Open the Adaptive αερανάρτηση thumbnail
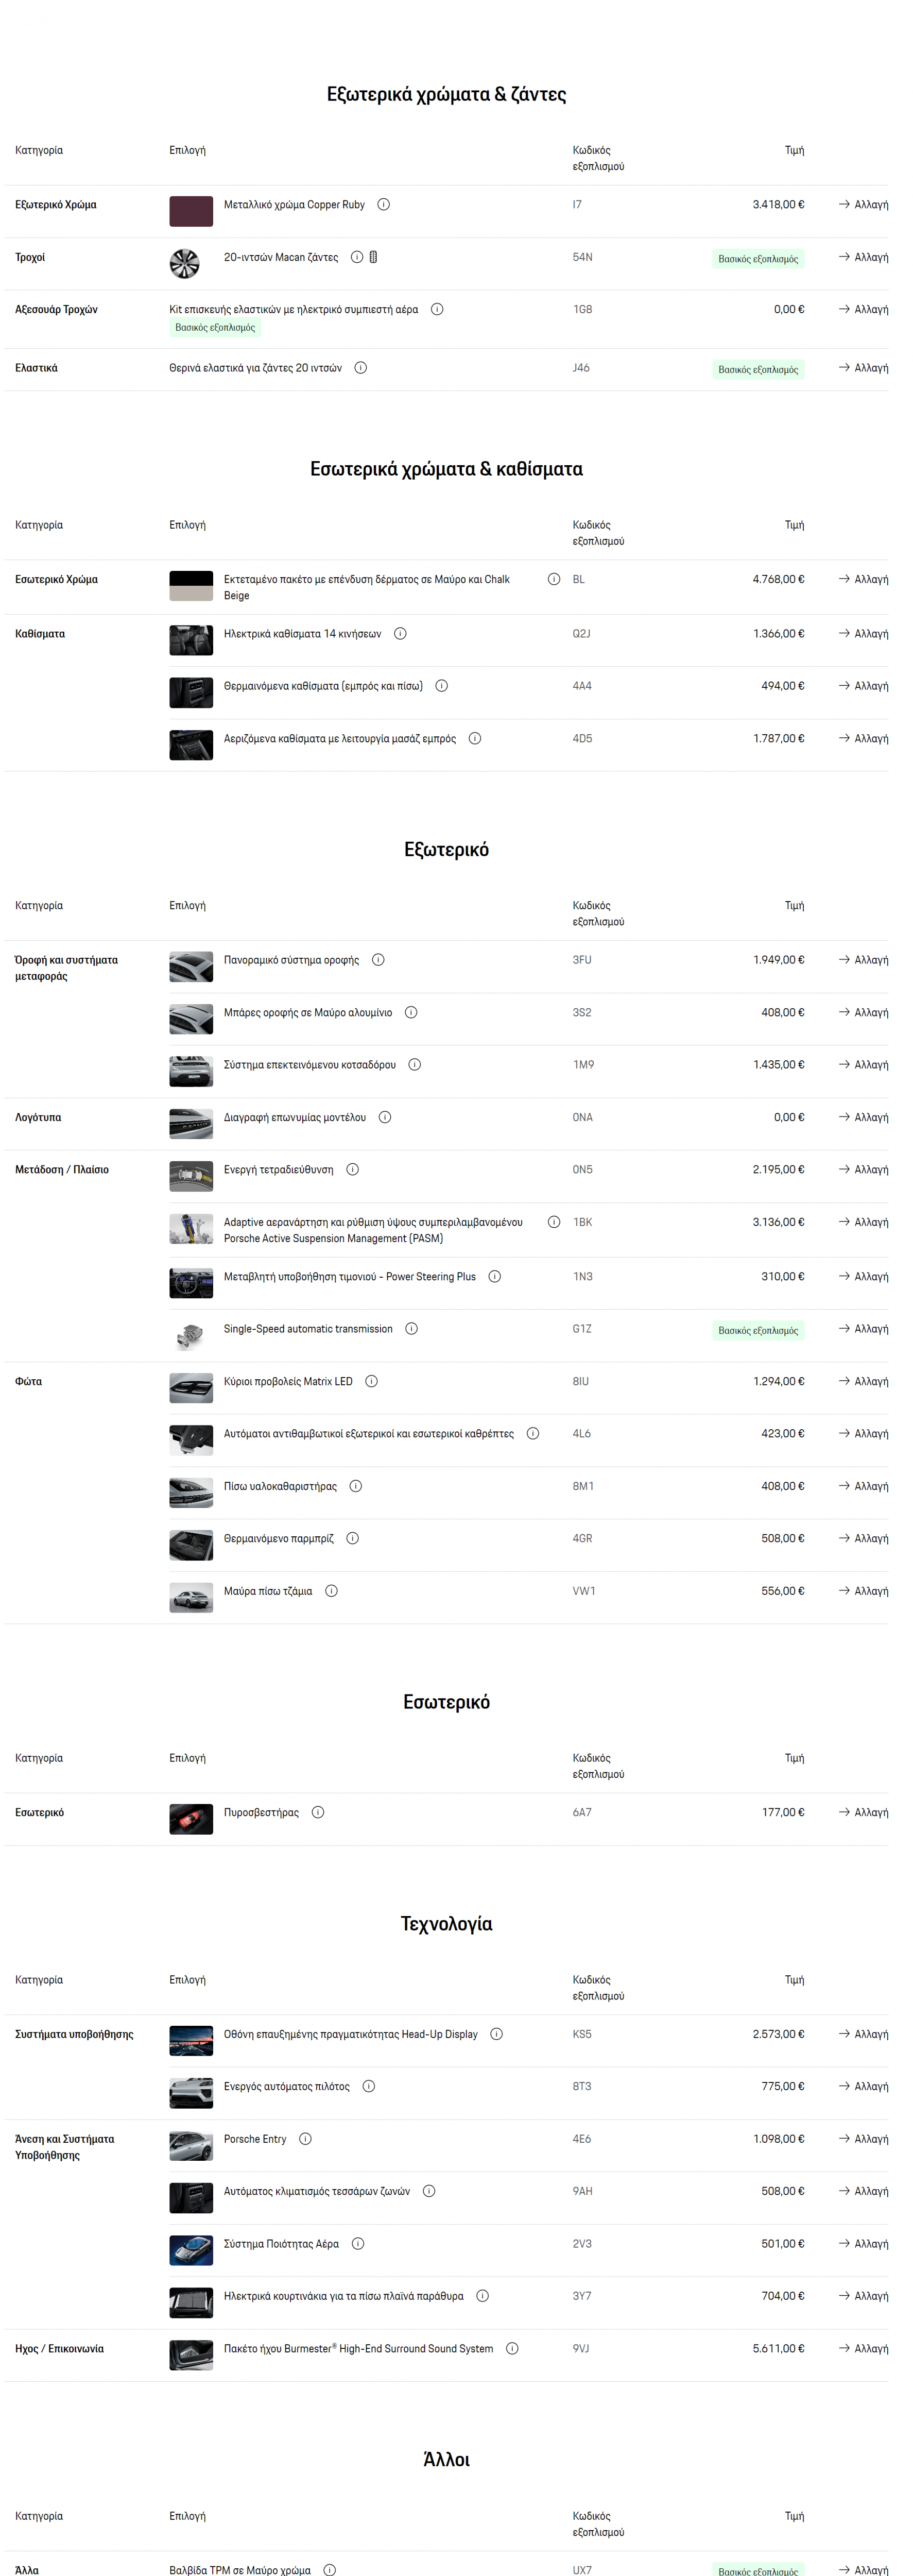This screenshot has height=2576, width=913. tap(191, 1229)
